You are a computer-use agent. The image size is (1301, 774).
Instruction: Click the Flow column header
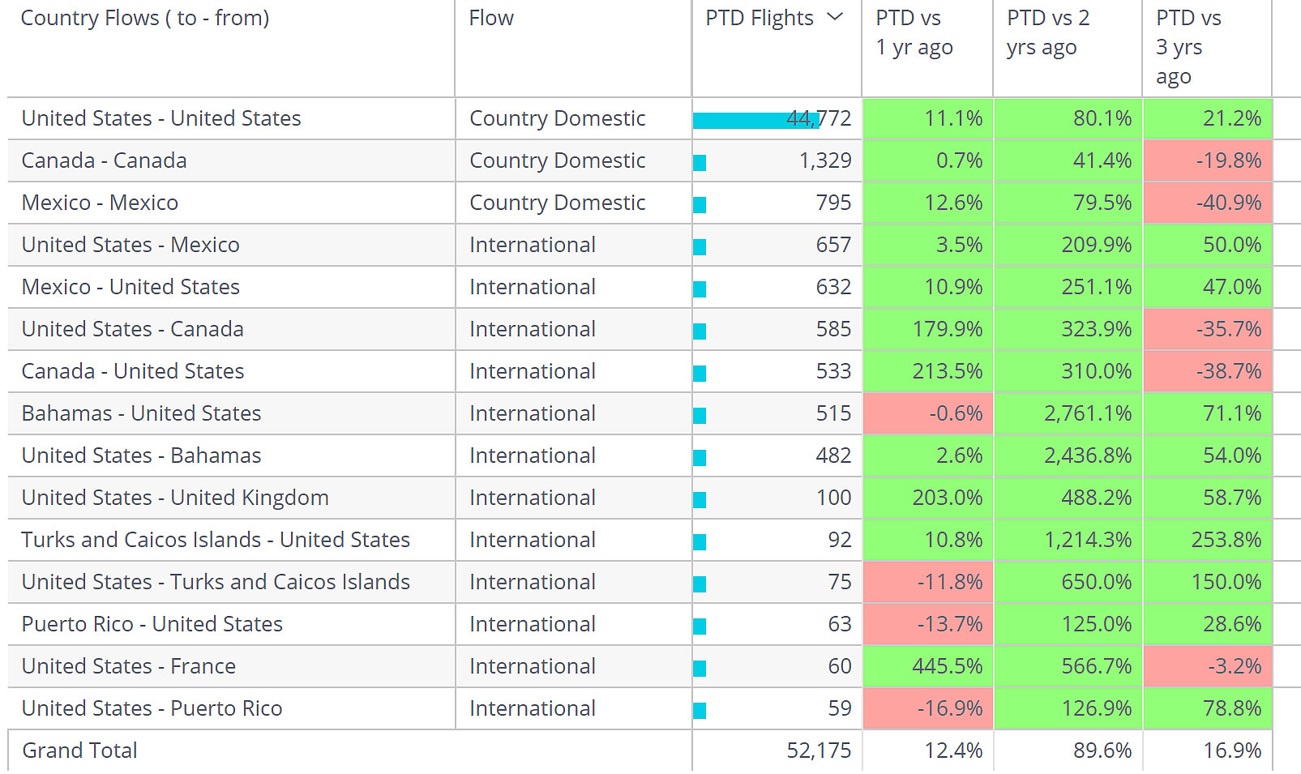click(x=491, y=18)
